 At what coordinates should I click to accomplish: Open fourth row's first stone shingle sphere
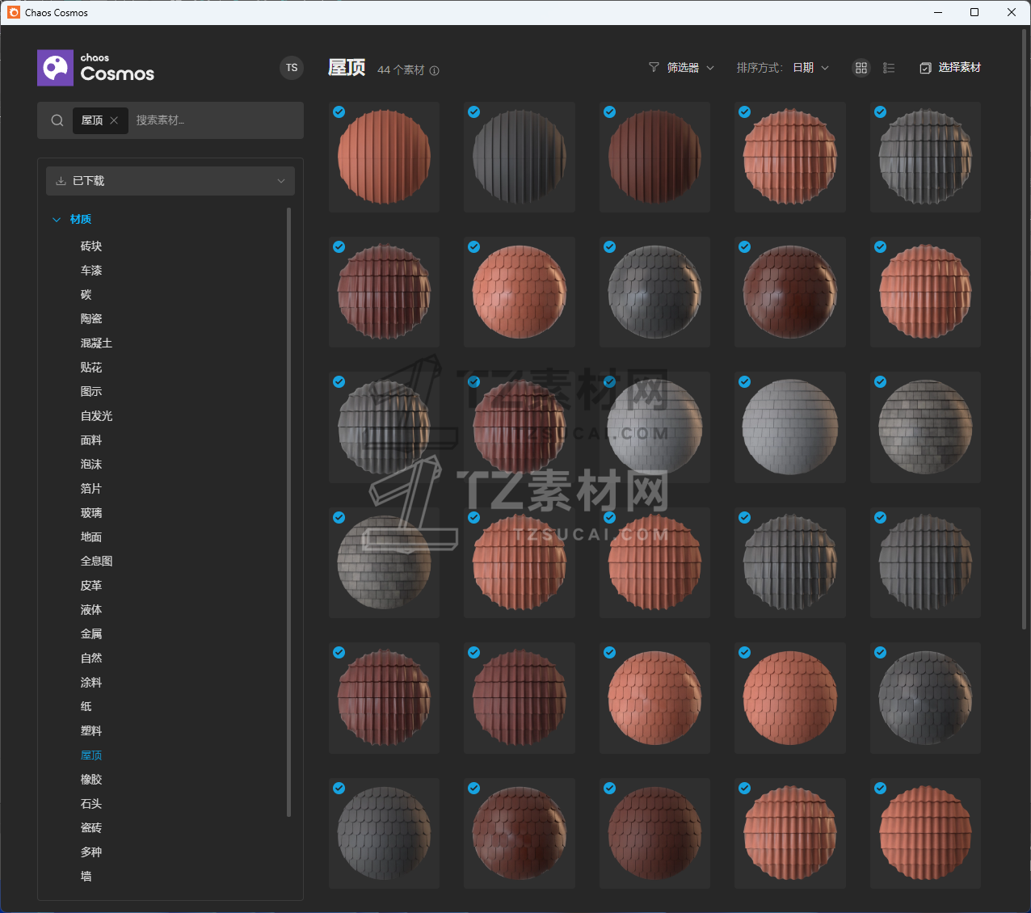click(384, 563)
